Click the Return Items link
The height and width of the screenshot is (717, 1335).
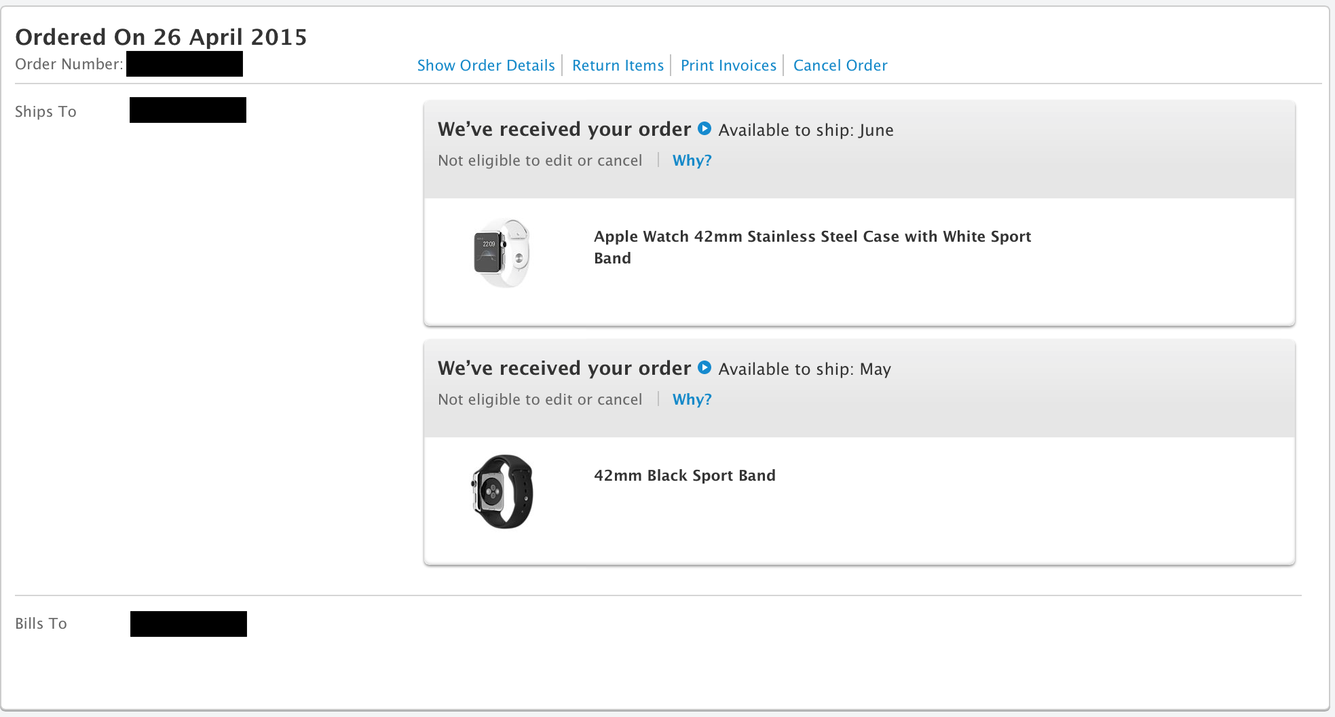pos(618,65)
